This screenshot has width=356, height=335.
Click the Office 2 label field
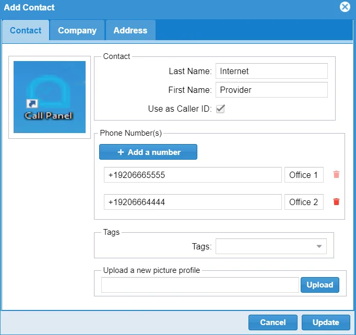click(304, 202)
